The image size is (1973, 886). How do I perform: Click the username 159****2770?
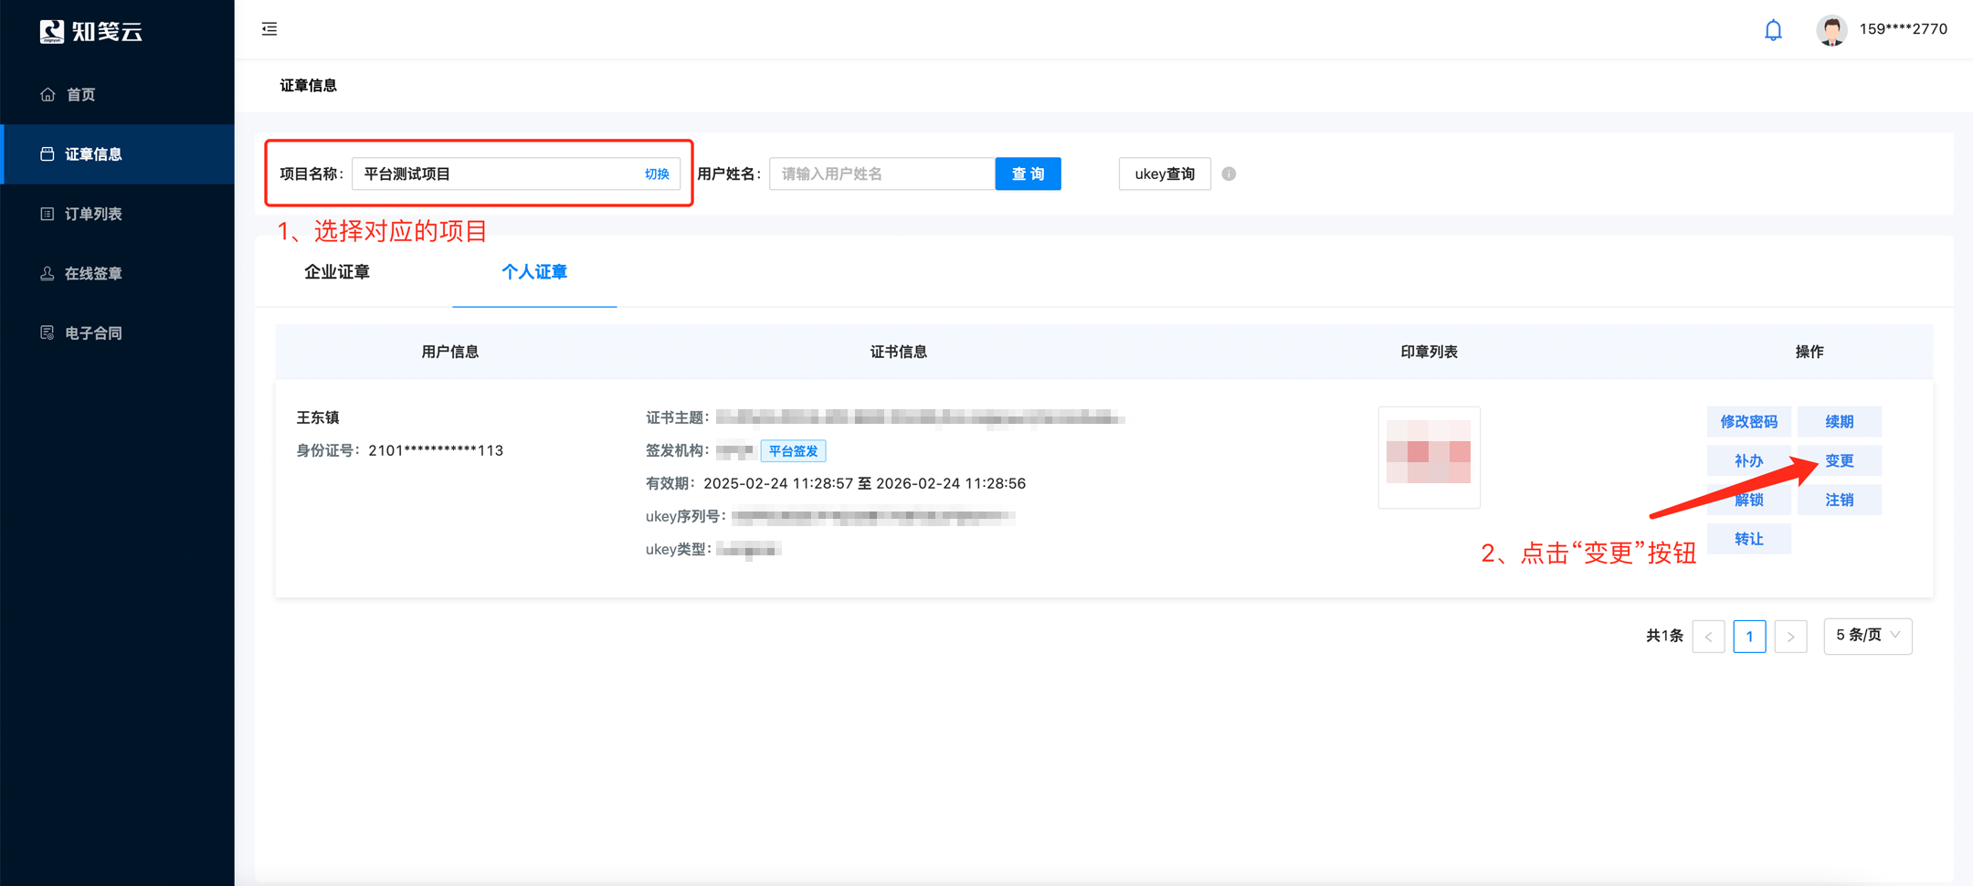[1903, 29]
